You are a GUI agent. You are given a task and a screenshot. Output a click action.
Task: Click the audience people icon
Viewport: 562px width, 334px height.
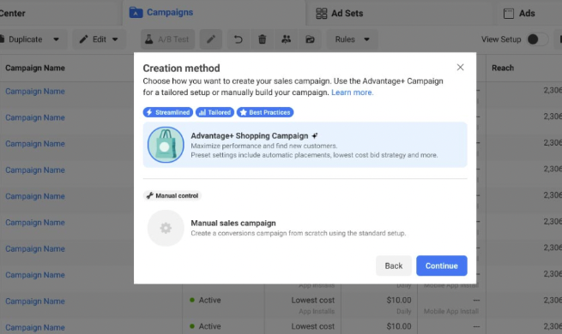[x=286, y=39]
